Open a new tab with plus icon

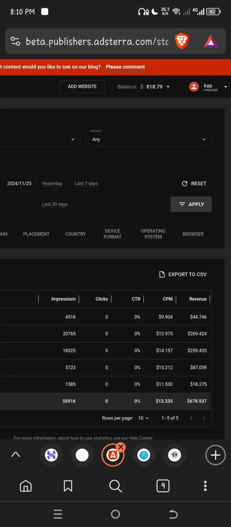(215, 455)
